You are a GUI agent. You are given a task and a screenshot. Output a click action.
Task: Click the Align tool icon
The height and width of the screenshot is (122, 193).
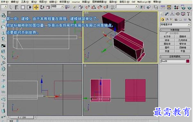149,7
